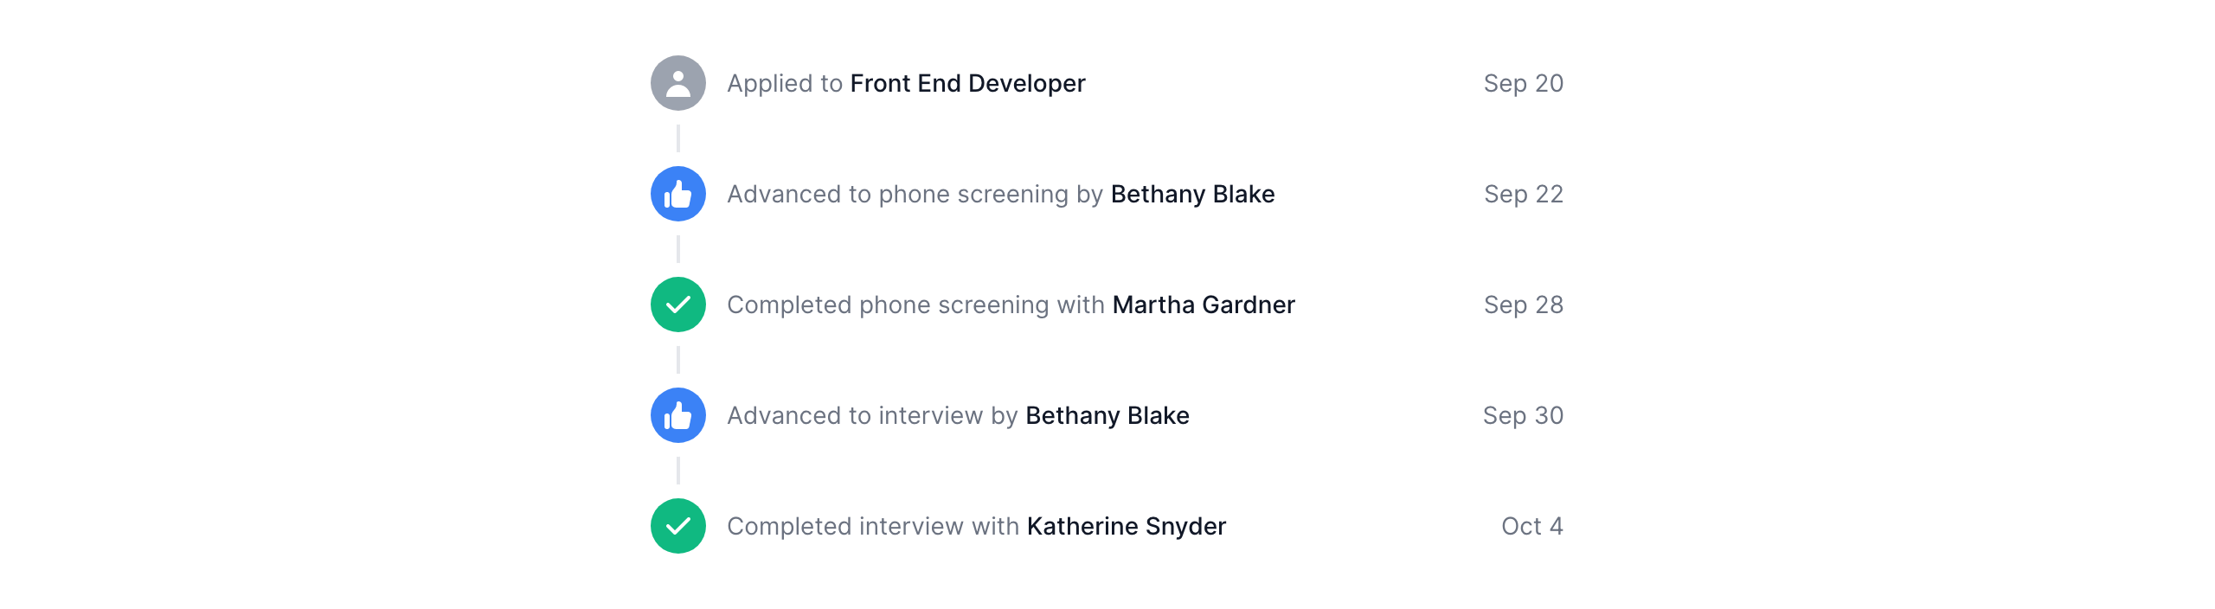Click the 'Applied to' text
The width and height of the screenshot is (2215, 609).
(784, 83)
